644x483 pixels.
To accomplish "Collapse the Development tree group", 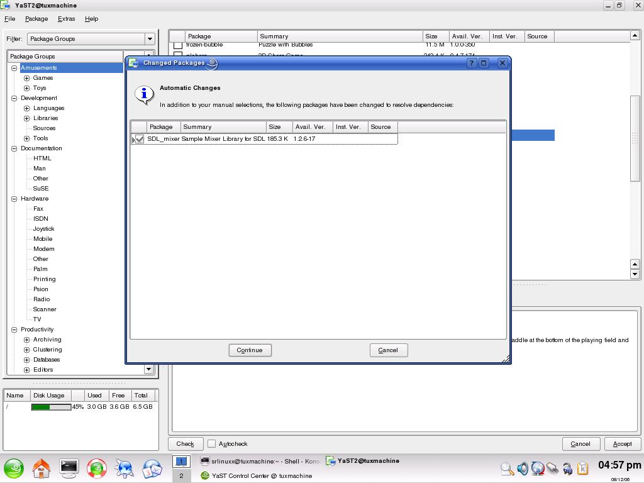I will point(14,98).
